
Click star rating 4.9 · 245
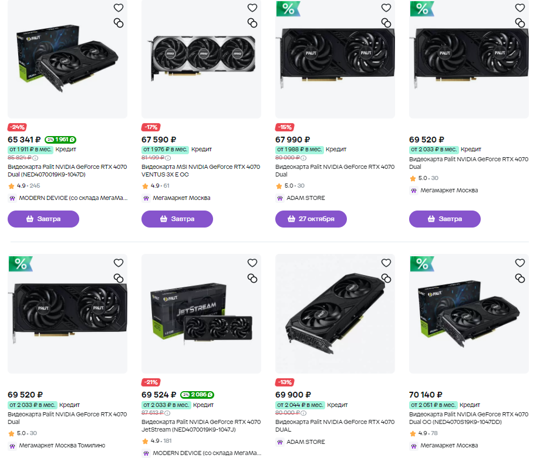[x=24, y=186]
